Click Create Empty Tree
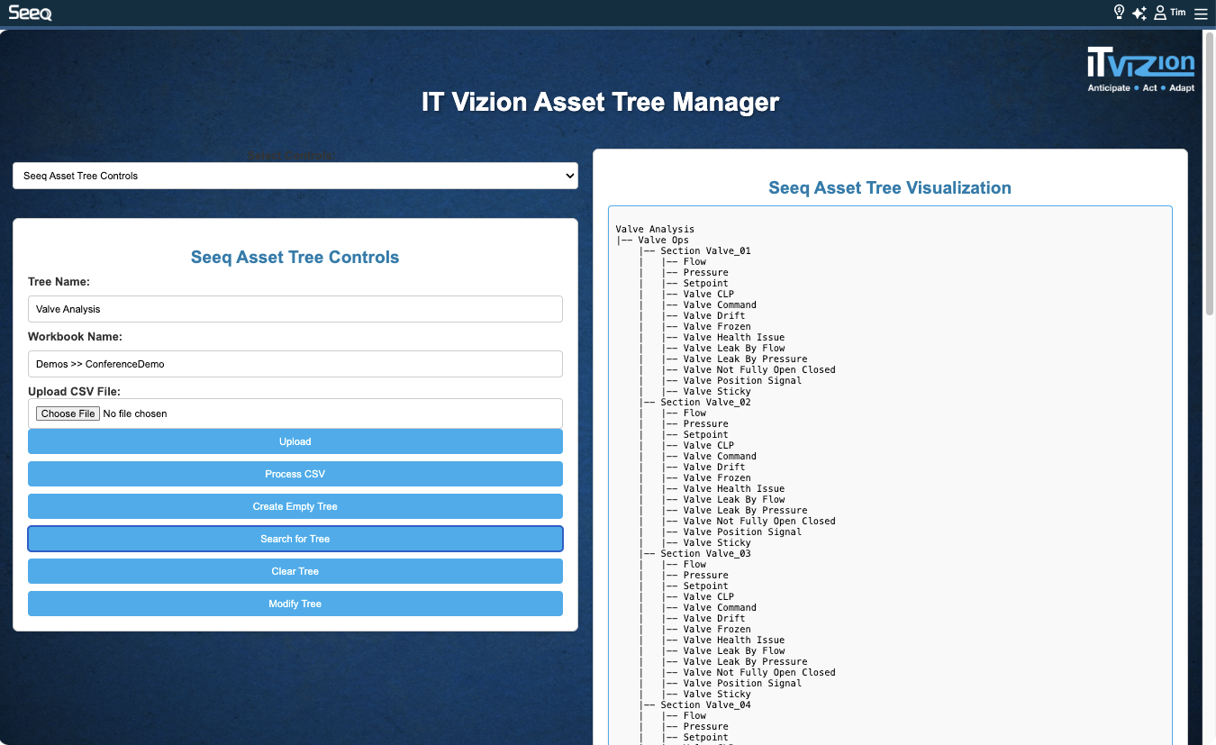 click(295, 506)
